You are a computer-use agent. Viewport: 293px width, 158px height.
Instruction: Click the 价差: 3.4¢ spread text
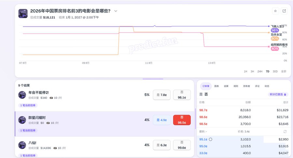(244, 132)
